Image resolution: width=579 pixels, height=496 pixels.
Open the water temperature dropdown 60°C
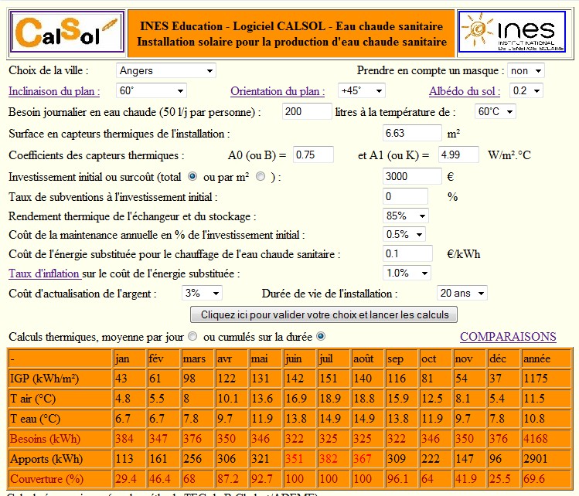496,111
